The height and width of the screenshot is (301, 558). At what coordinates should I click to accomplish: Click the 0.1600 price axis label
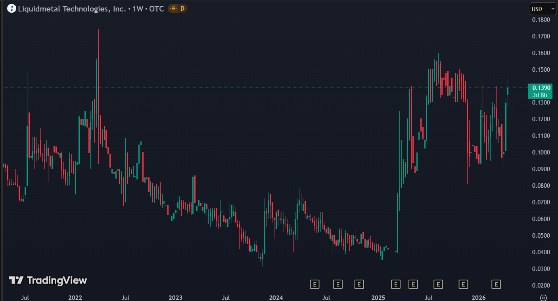(541, 53)
